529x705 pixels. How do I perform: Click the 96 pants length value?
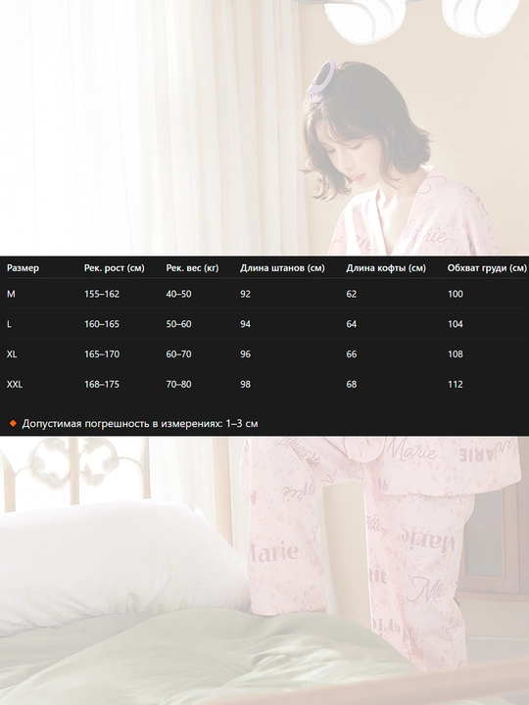point(245,354)
